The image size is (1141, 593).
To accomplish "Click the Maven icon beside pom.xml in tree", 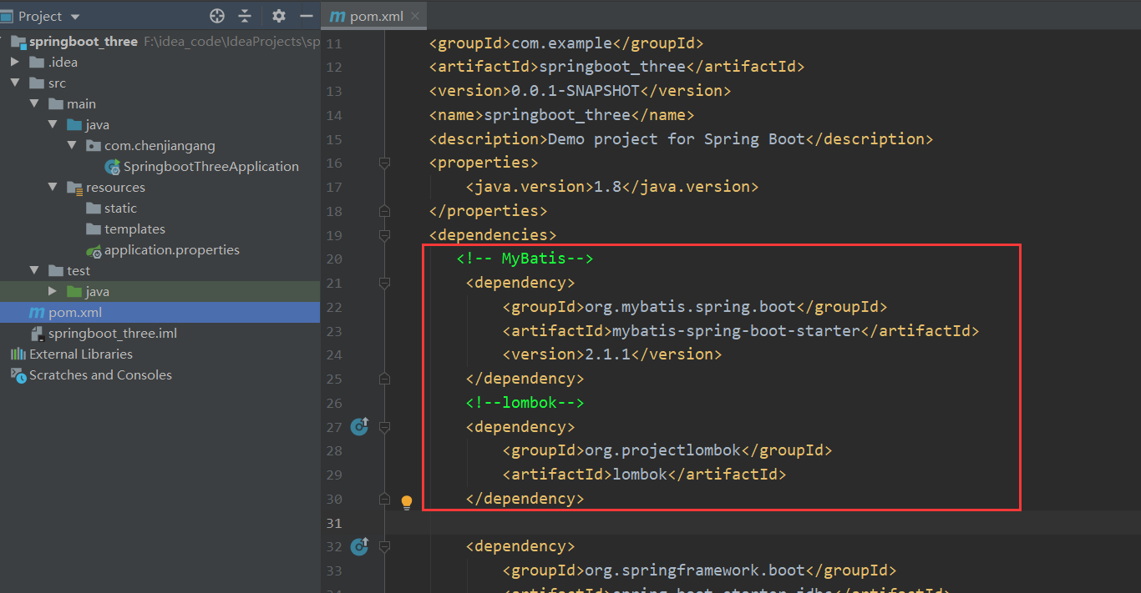I will [37, 313].
